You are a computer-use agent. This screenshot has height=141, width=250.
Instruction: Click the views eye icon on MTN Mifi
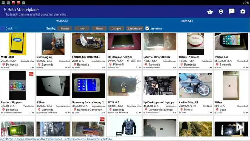[x=140, y=112]
